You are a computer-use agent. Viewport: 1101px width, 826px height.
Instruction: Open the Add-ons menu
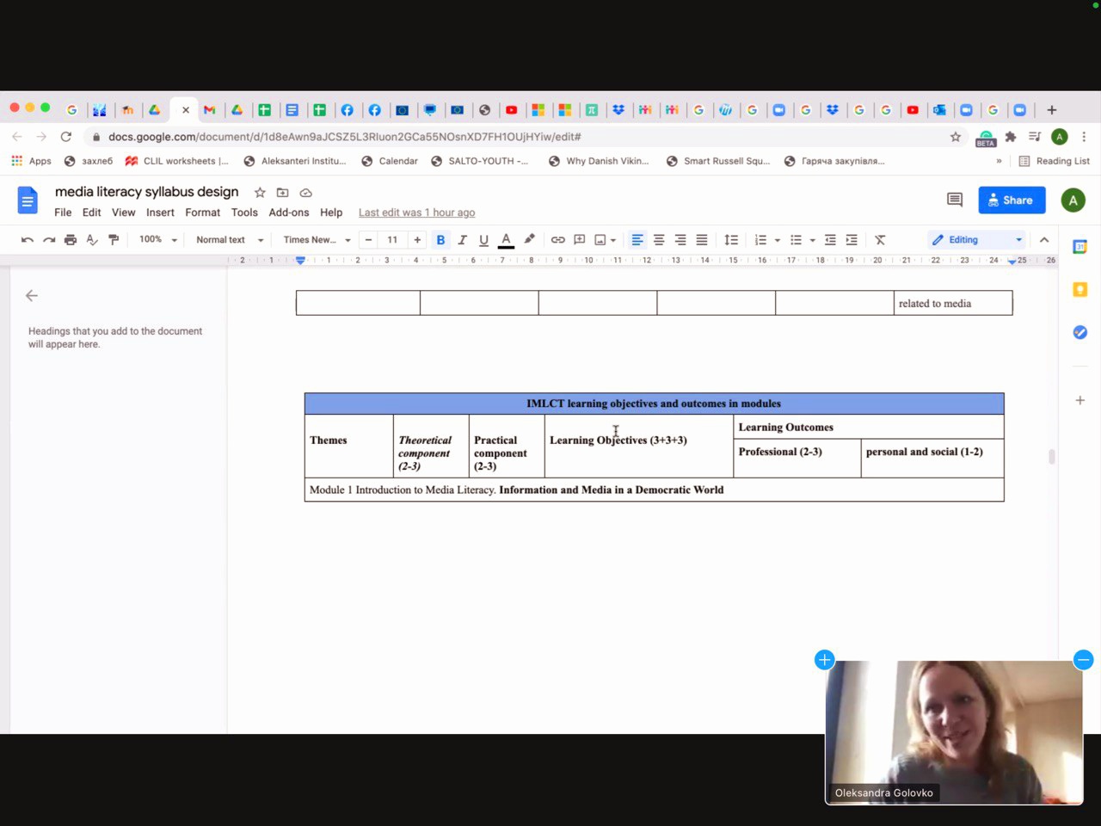(x=288, y=213)
